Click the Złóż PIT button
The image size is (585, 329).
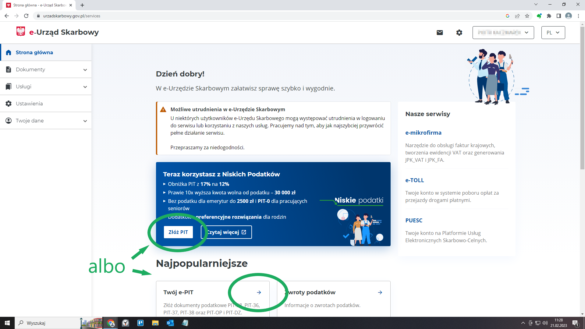[x=178, y=232]
